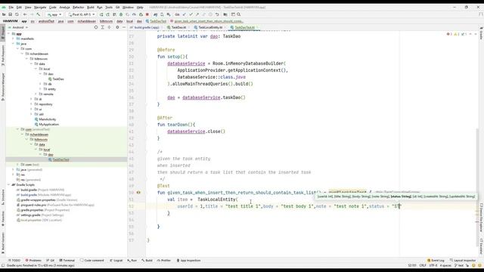The height and width of the screenshot is (272, 484).
Task: Hide the Project panel with minus icon
Action: tap(124, 27)
